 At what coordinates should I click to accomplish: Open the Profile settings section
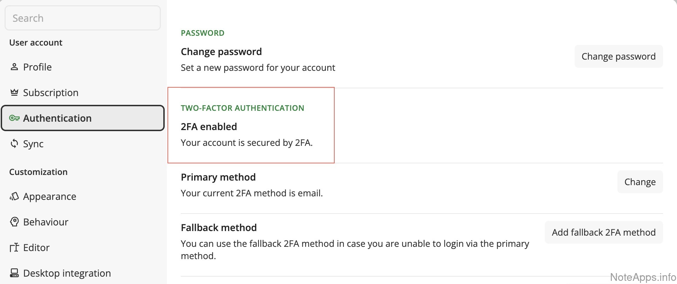37,67
